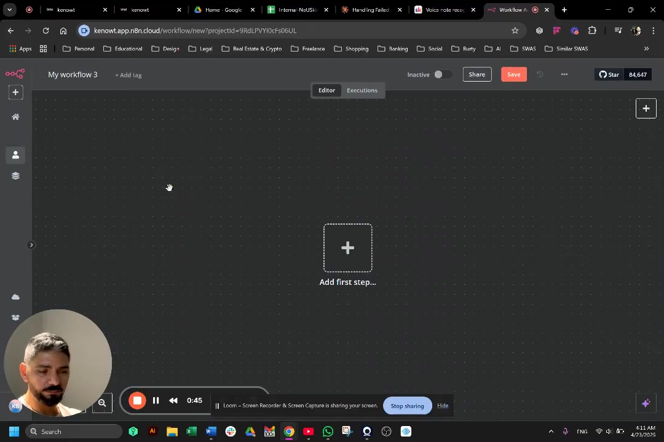Click the red Save button

coord(513,75)
